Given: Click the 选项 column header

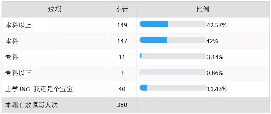Looking at the screenshot, I should 55,10.
